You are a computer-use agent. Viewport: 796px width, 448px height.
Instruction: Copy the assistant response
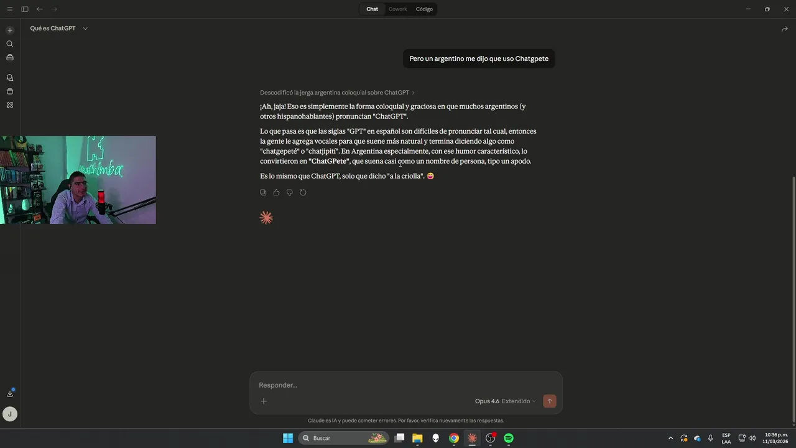pos(263,192)
